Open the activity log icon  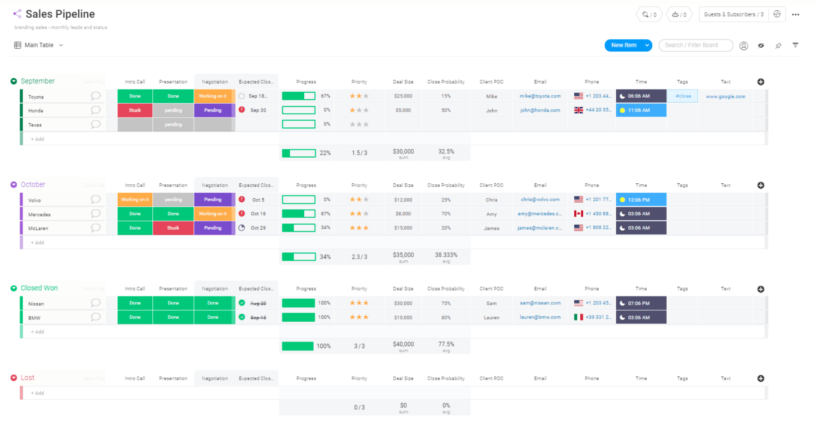click(x=777, y=14)
